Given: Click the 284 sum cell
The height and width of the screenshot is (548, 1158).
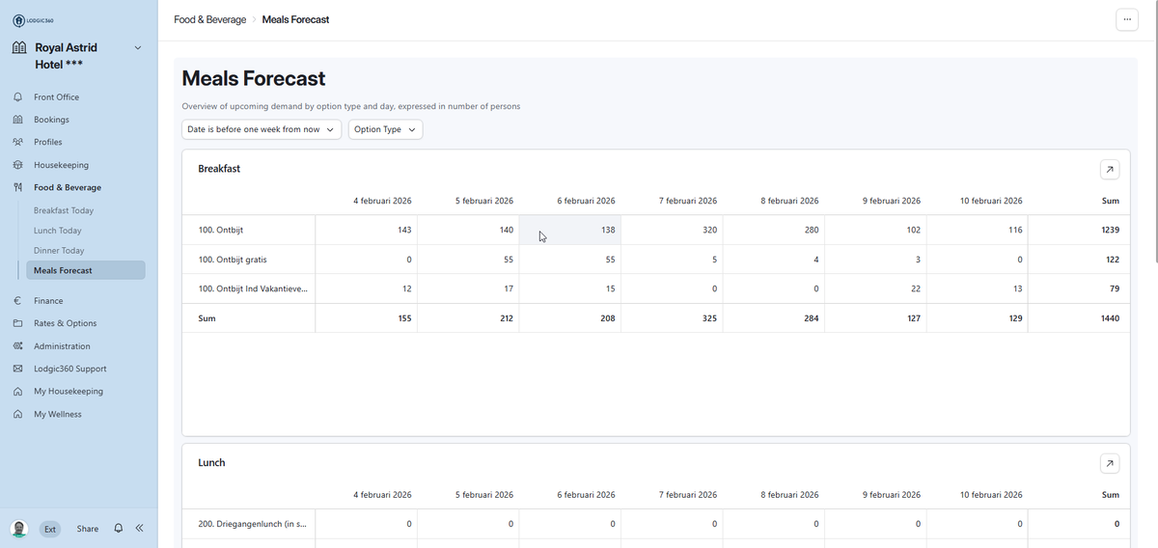Looking at the screenshot, I should [x=773, y=317].
